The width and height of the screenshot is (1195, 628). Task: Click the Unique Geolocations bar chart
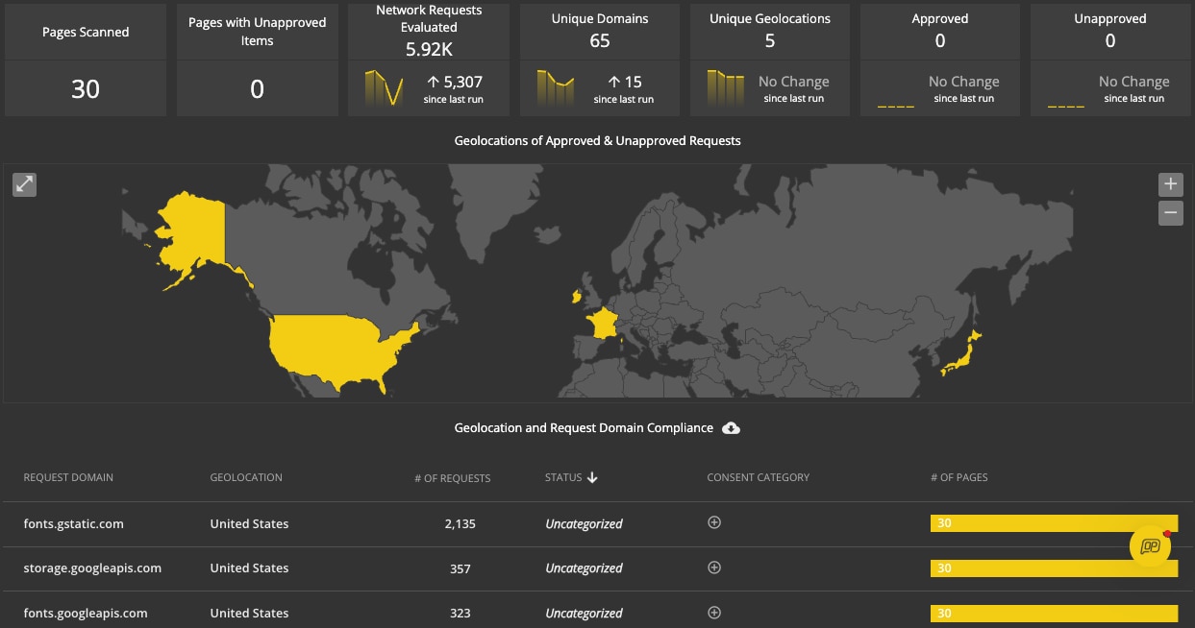(x=726, y=88)
